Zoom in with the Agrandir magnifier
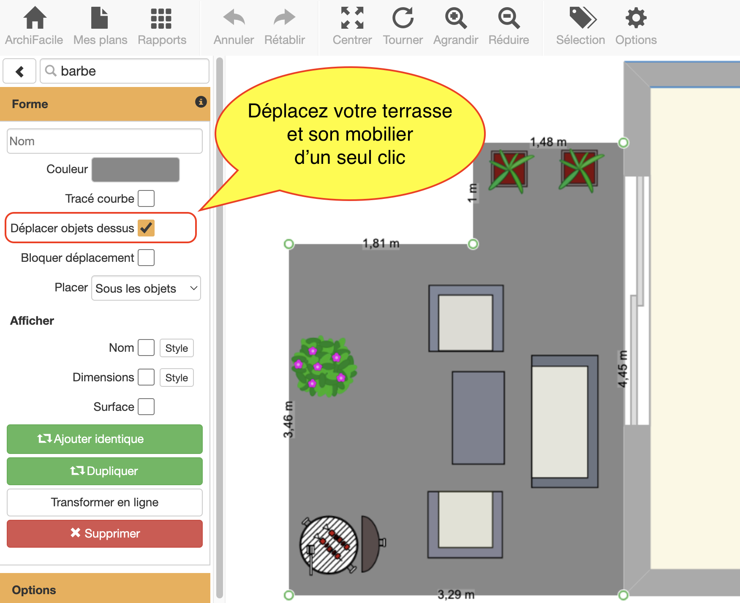The width and height of the screenshot is (740, 603). pyautogui.click(x=455, y=19)
